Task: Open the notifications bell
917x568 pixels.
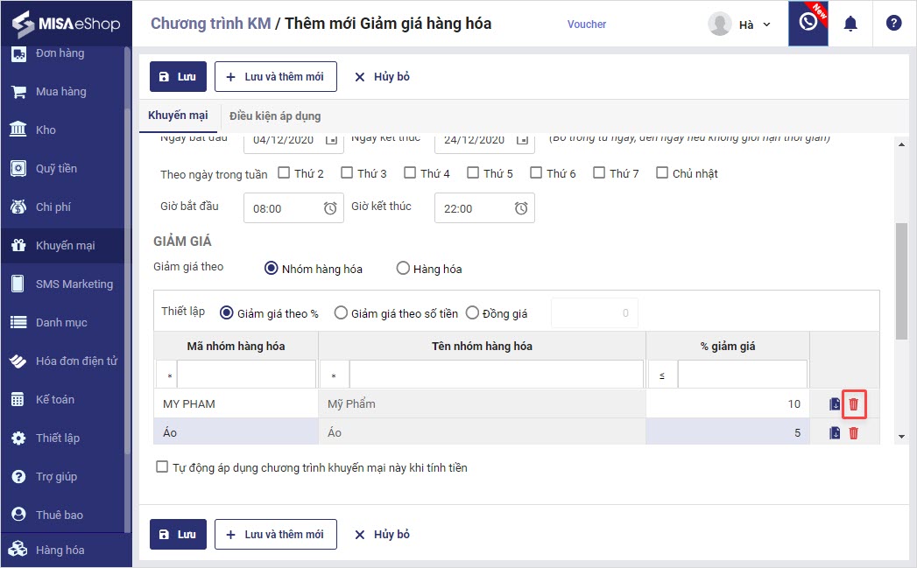Action: pyautogui.click(x=850, y=24)
